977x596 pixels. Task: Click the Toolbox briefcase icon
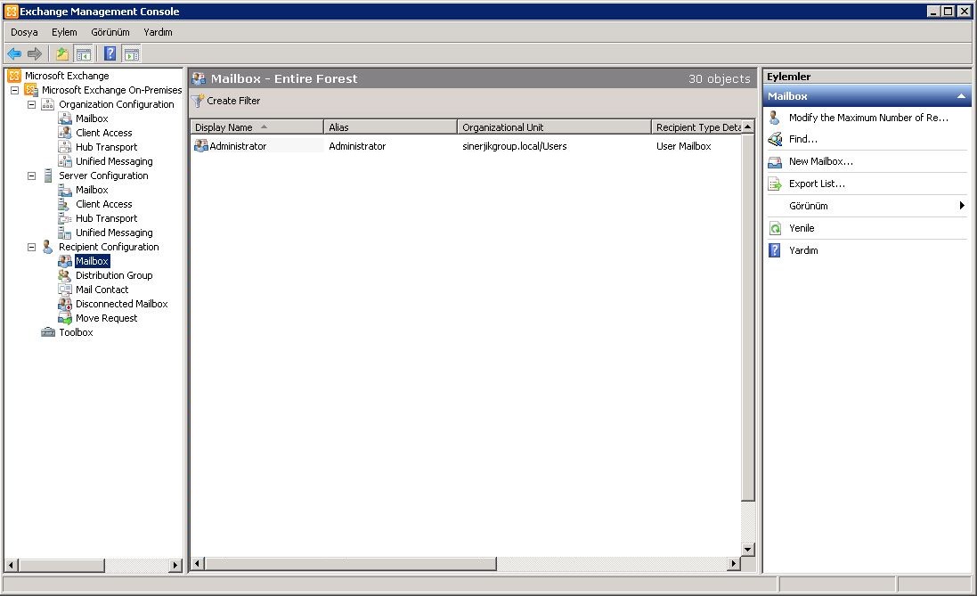(x=48, y=332)
